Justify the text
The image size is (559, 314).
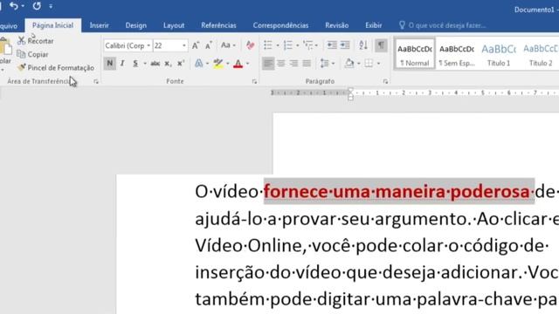point(307,64)
